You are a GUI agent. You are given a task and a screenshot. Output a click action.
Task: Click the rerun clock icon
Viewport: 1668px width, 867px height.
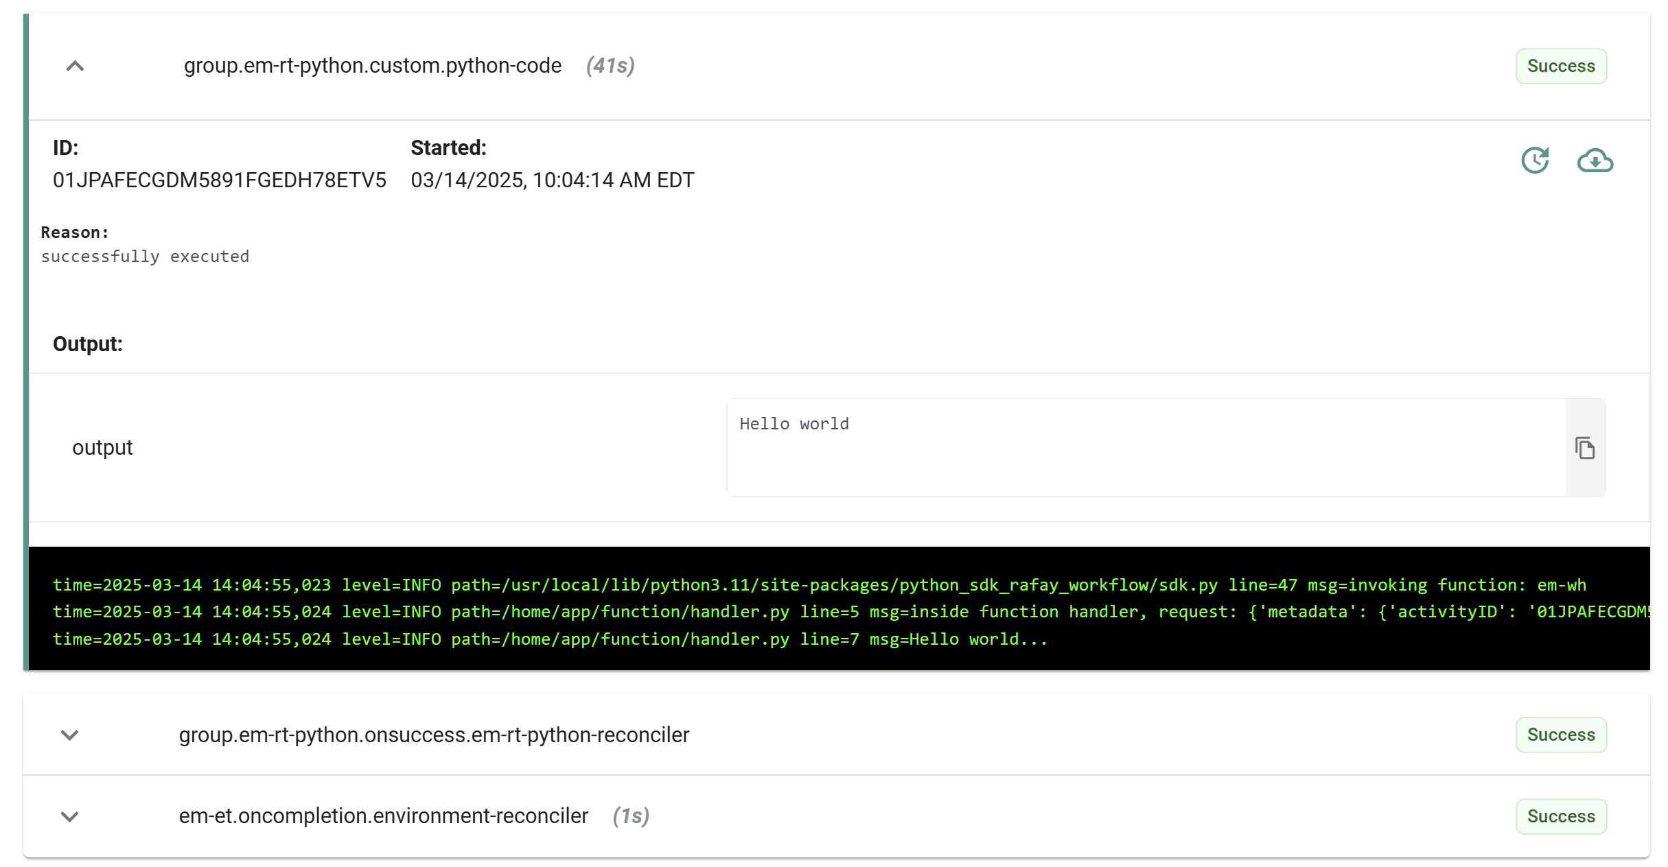(1535, 161)
